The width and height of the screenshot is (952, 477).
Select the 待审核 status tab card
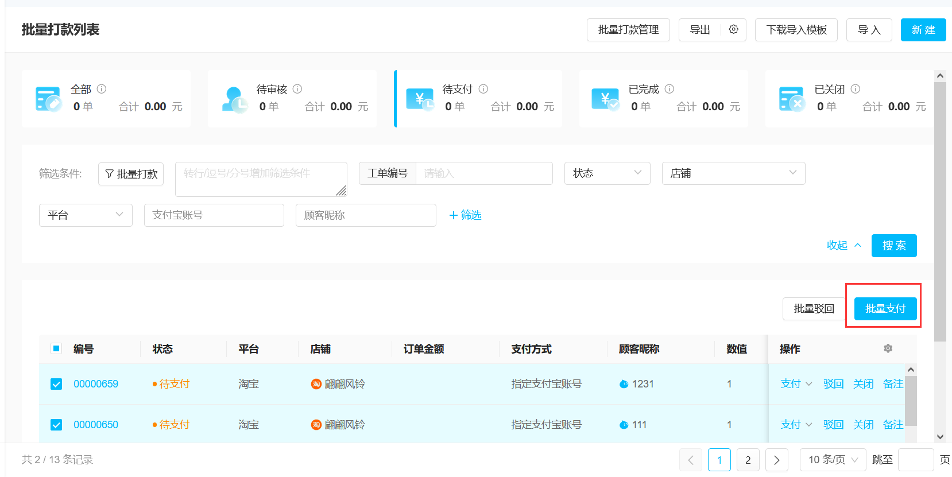coord(292,99)
